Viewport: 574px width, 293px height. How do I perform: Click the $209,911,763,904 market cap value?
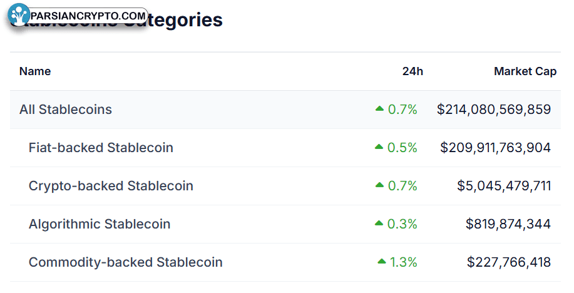click(x=495, y=147)
